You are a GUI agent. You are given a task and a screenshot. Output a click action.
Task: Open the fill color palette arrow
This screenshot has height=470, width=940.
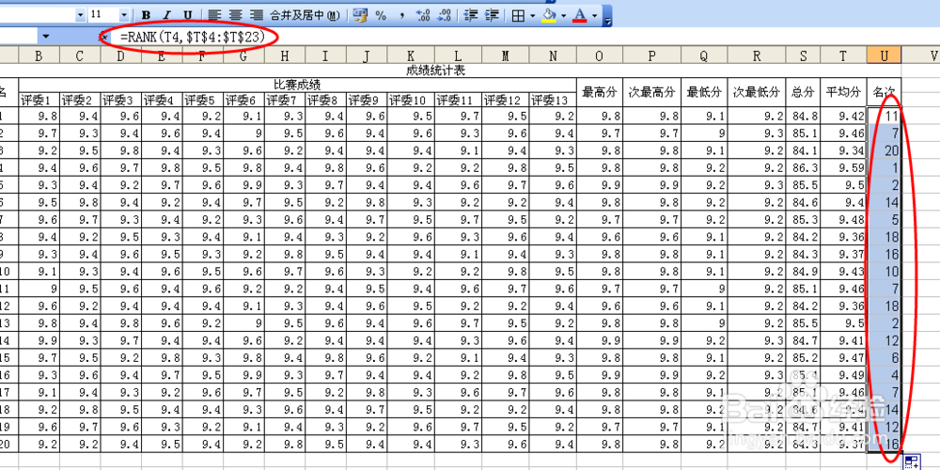(563, 16)
